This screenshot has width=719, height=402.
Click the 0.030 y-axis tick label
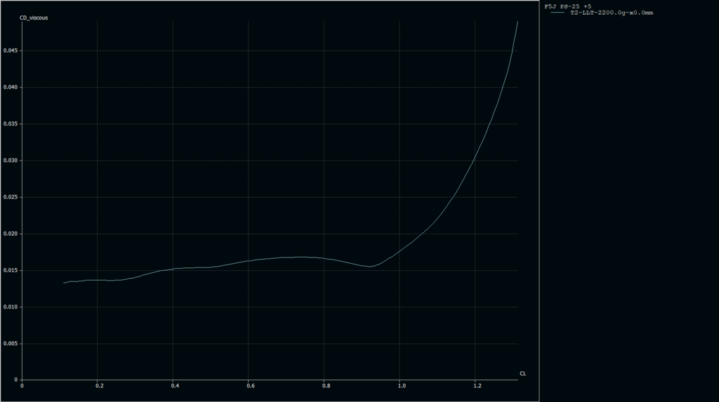coord(11,160)
